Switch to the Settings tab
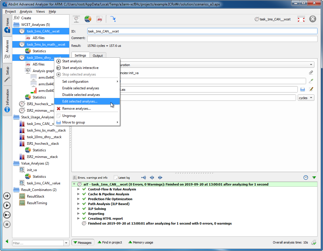This screenshot has height=251, width=323. pyautogui.click(x=80, y=55)
